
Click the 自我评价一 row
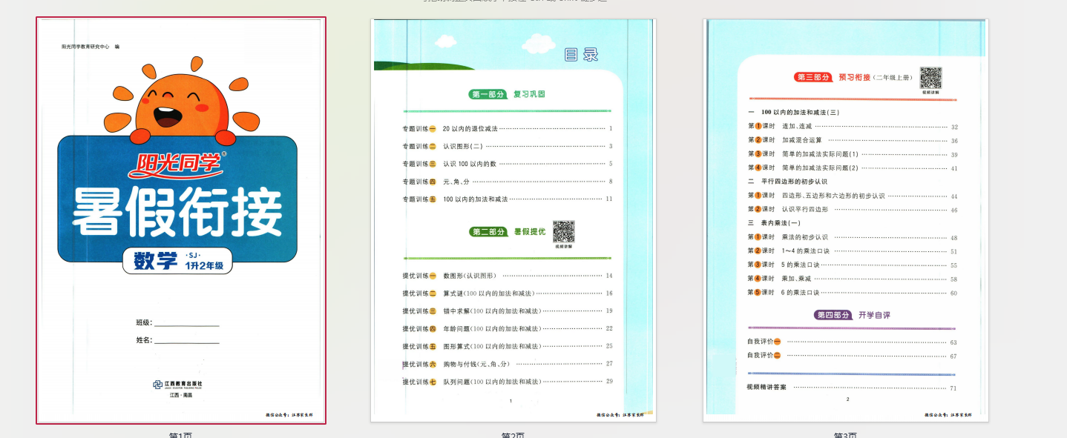tap(853, 342)
